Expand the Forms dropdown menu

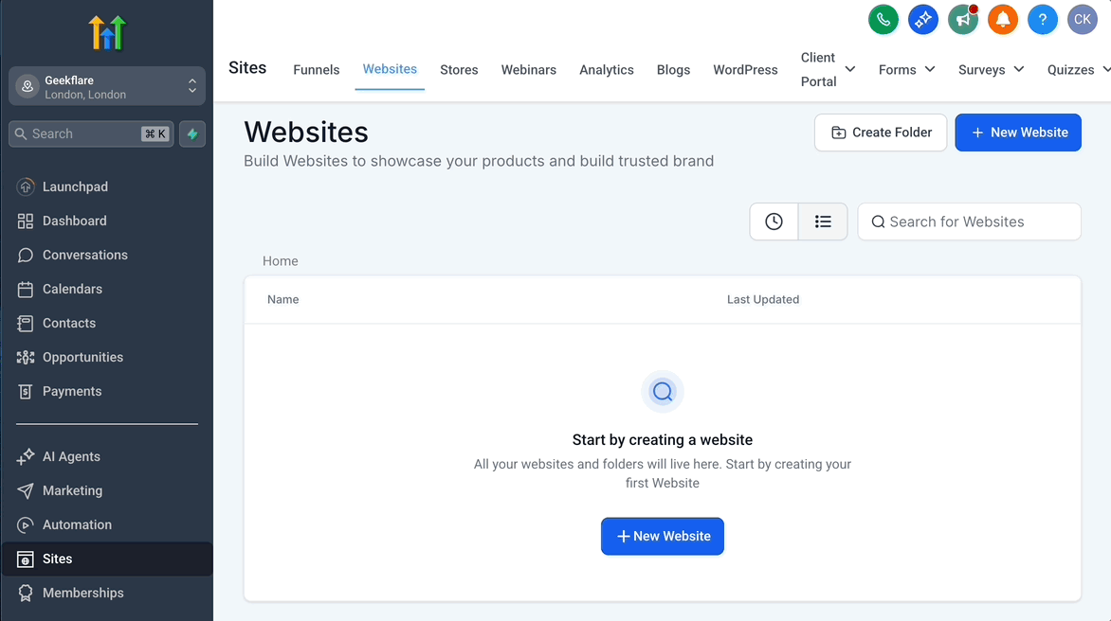point(906,69)
